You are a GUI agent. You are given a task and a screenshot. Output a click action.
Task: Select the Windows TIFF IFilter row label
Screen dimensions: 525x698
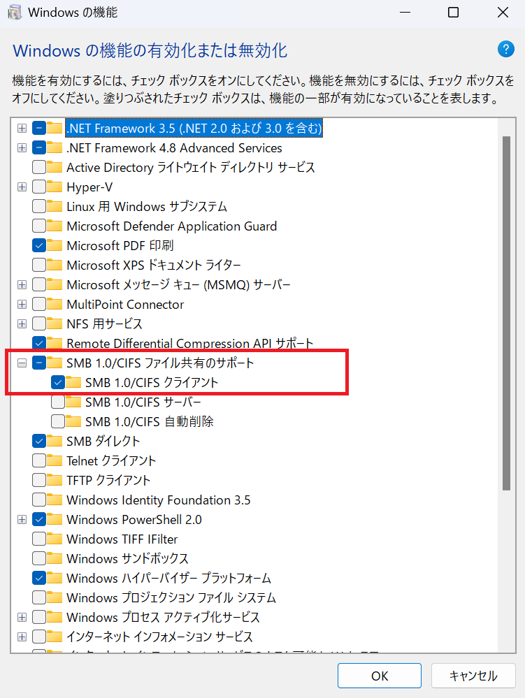pyautogui.click(x=122, y=539)
